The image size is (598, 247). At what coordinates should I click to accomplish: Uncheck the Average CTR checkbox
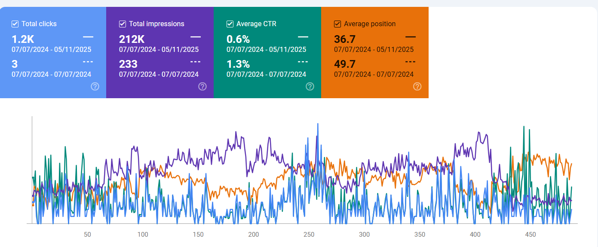[x=230, y=24]
